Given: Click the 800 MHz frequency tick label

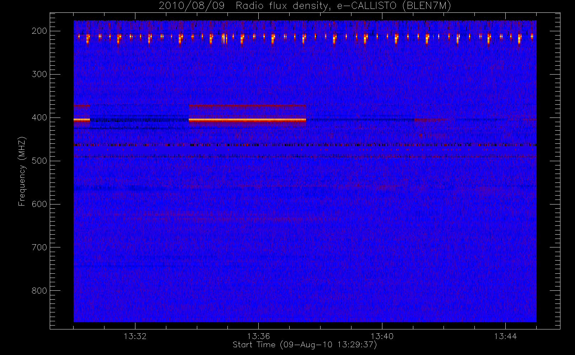Looking at the screenshot, I should [x=39, y=291].
